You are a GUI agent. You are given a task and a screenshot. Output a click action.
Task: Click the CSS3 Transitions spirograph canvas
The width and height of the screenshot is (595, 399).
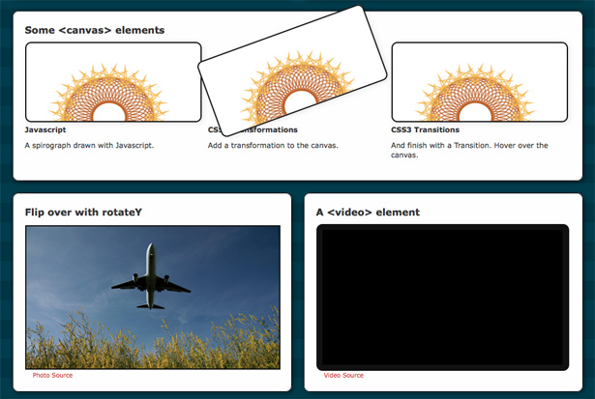pyautogui.click(x=480, y=82)
